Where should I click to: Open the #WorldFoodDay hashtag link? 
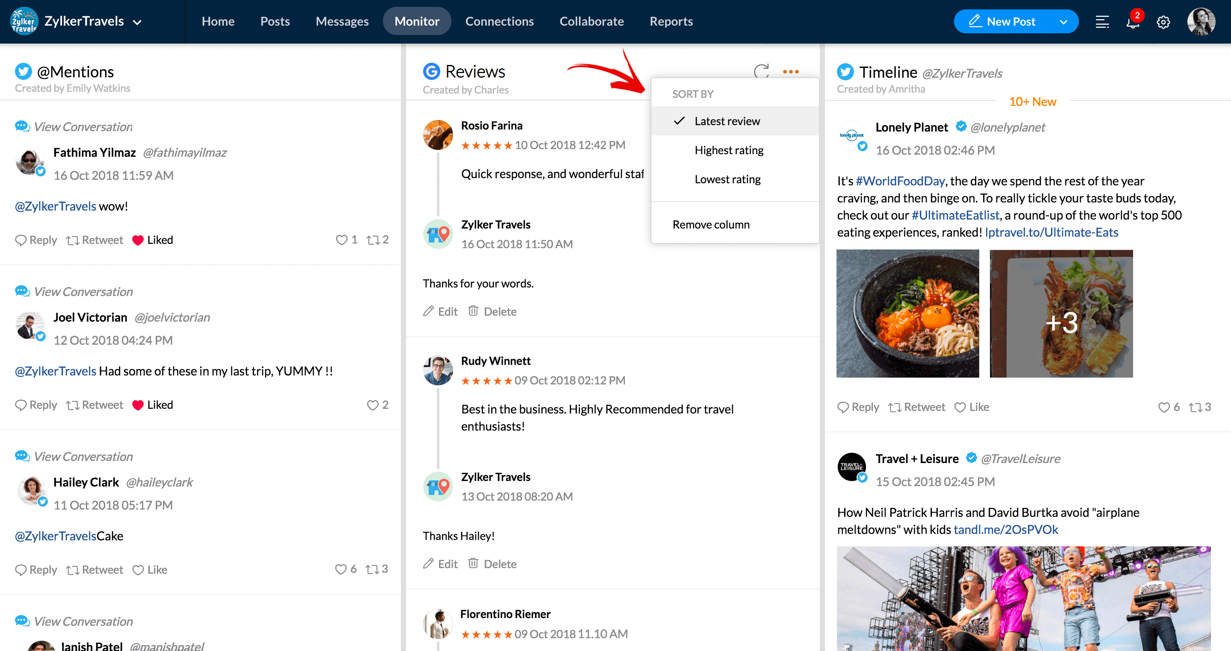point(900,181)
